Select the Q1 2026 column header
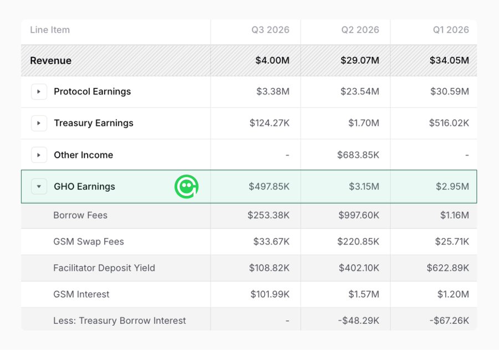The image size is (499, 350). coord(451,30)
